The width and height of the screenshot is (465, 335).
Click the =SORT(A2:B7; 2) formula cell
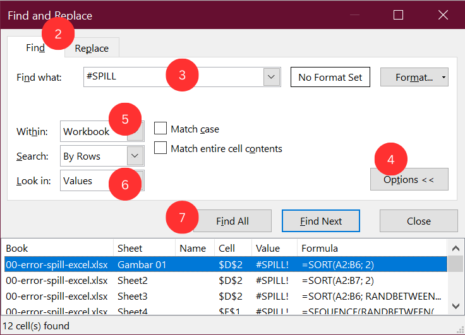click(338, 280)
